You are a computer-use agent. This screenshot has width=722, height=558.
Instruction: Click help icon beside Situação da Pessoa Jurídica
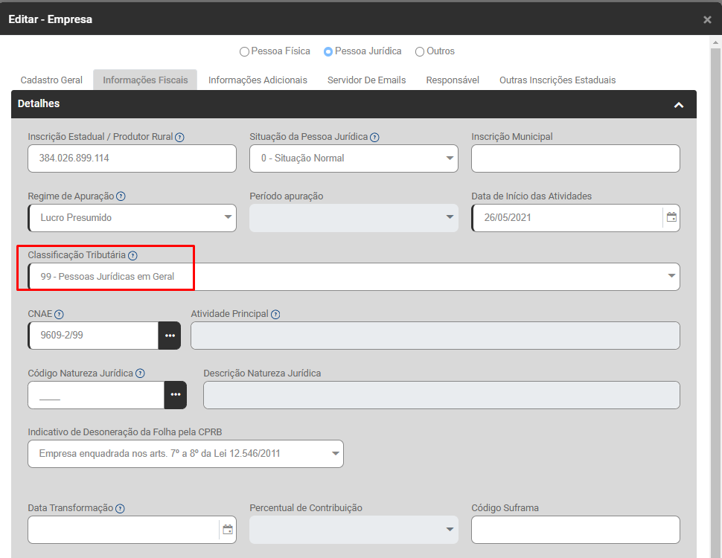pyautogui.click(x=374, y=137)
